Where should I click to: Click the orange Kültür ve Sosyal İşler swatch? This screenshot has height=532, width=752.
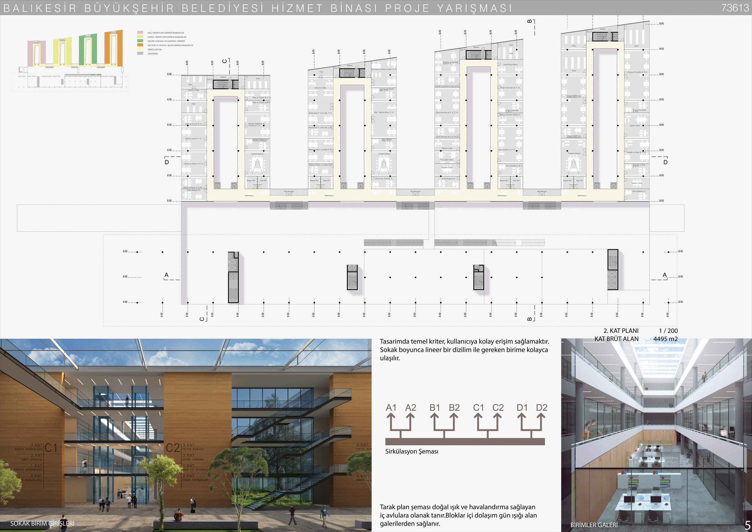tap(140, 45)
